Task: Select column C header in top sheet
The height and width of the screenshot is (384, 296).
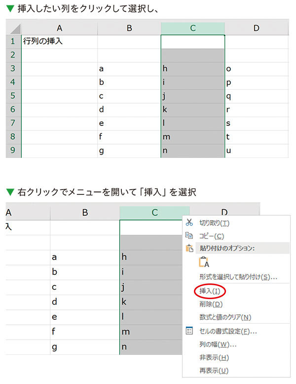Action: tap(193, 28)
